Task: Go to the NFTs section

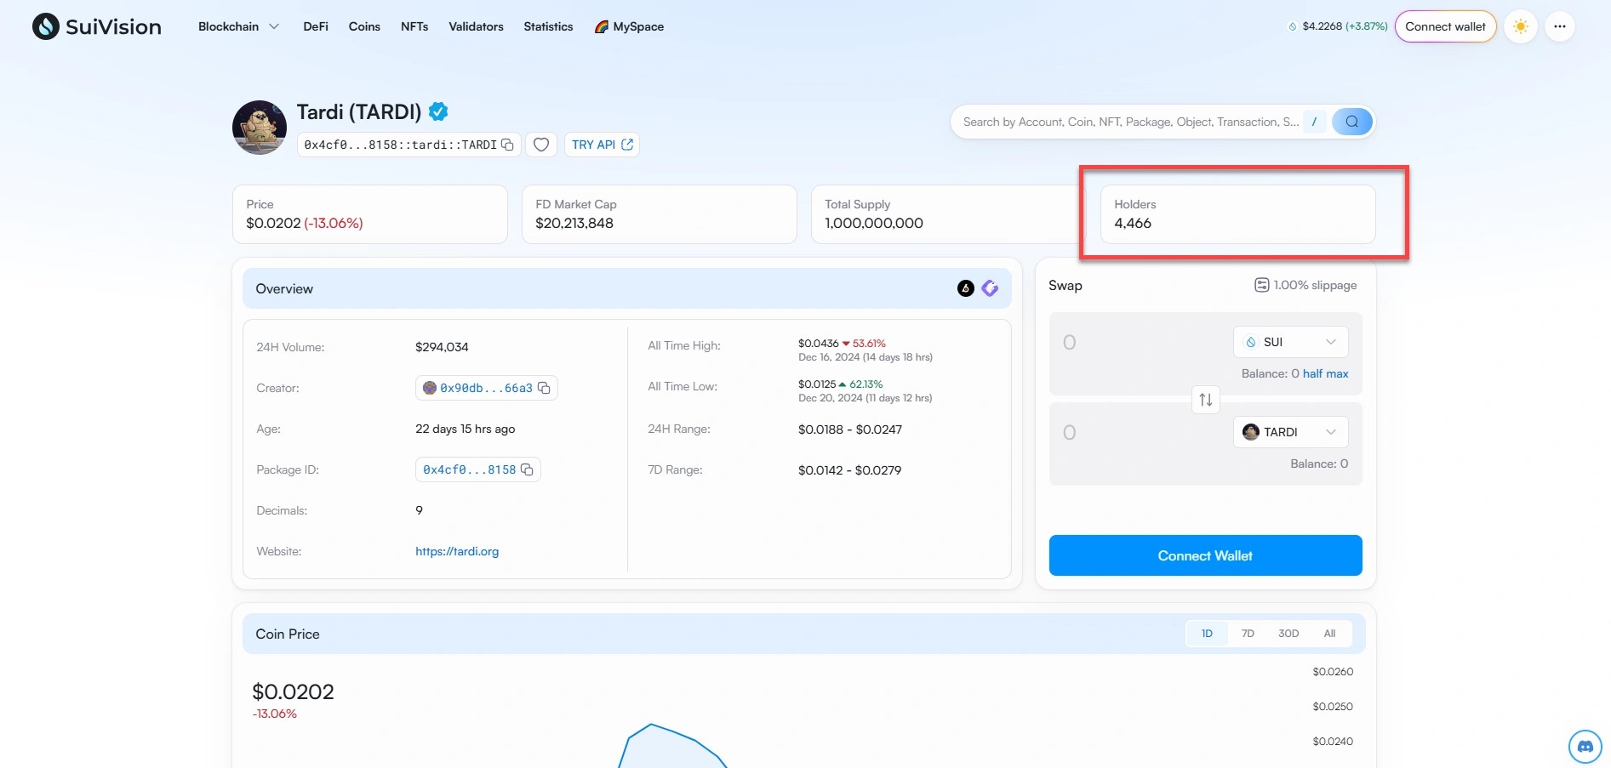Action: pyautogui.click(x=414, y=26)
